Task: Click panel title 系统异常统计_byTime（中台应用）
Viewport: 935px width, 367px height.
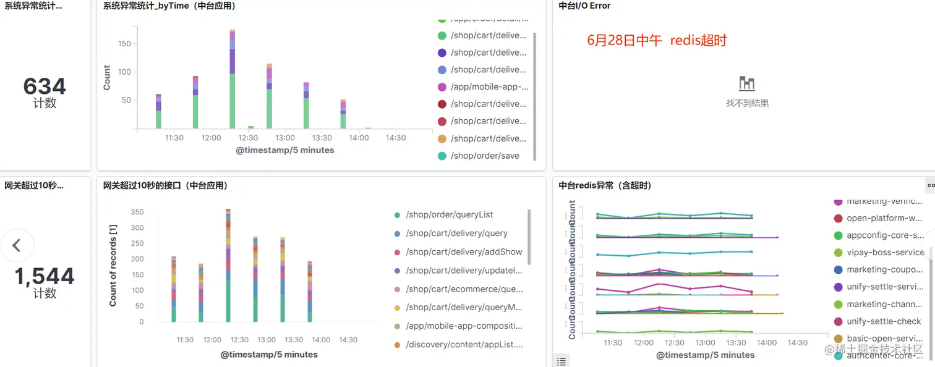Action: [x=169, y=6]
